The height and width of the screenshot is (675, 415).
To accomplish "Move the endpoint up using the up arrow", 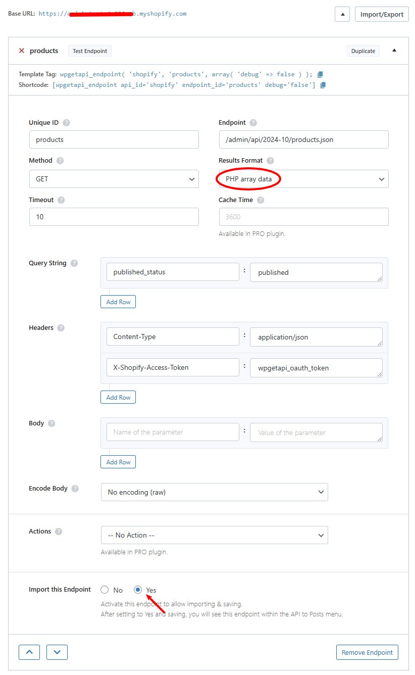I will pos(29,652).
